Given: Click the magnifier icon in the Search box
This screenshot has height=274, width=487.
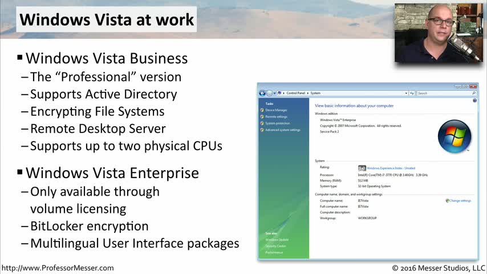Looking at the screenshot, I should tap(474, 93).
